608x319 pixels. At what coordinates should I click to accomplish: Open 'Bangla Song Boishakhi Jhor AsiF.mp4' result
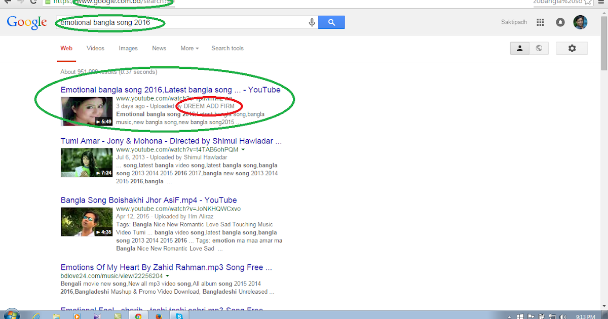[148, 200]
